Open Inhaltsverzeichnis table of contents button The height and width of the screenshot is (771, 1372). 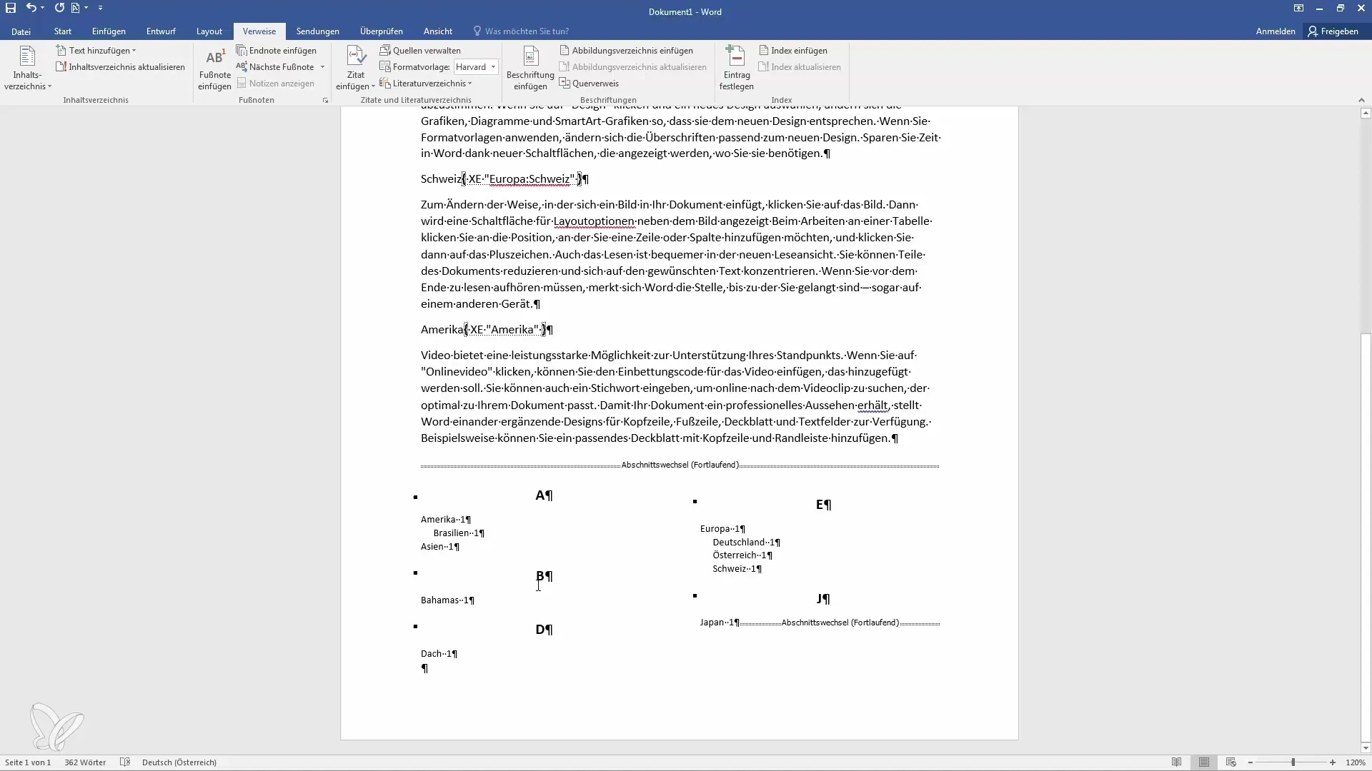27,69
